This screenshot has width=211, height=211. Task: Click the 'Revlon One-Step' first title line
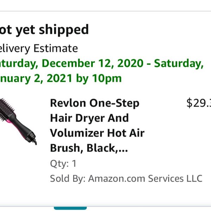[x=95, y=103]
